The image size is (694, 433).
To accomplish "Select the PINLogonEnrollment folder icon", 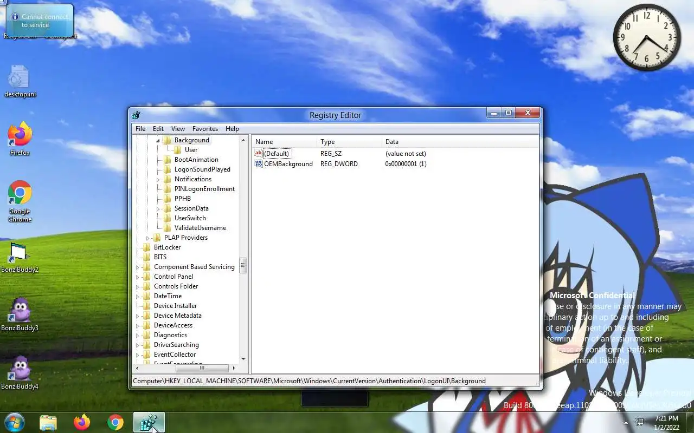I will point(167,189).
